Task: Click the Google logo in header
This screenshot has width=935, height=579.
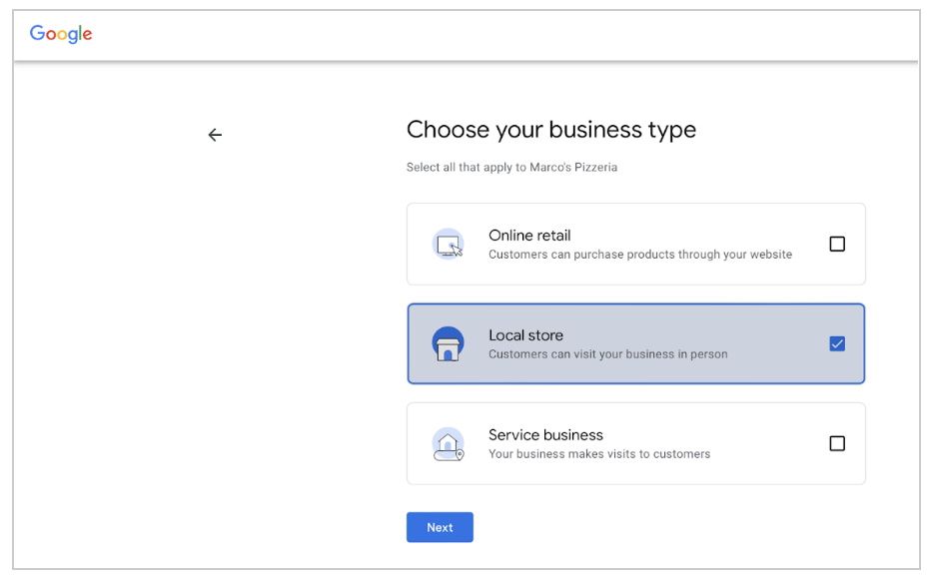Action: 61,34
